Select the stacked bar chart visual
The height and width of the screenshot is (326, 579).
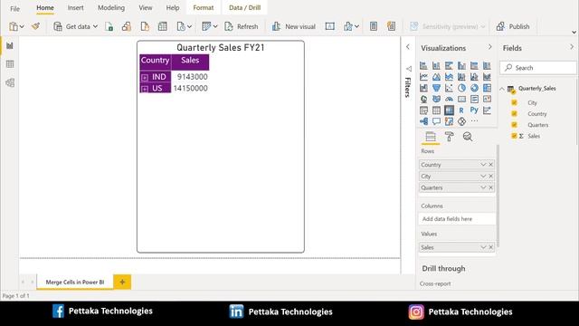point(423,66)
